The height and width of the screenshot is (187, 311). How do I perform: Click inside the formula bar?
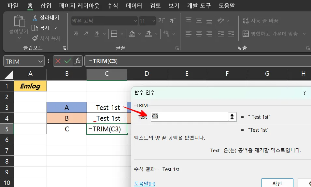pyautogui.click(x=198, y=61)
